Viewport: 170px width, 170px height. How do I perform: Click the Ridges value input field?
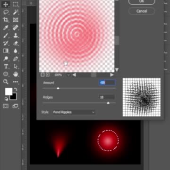tap(107, 97)
